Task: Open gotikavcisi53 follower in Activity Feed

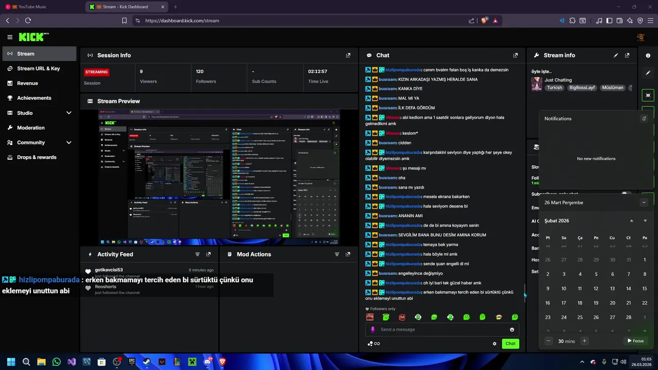Action: pos(109,270)
